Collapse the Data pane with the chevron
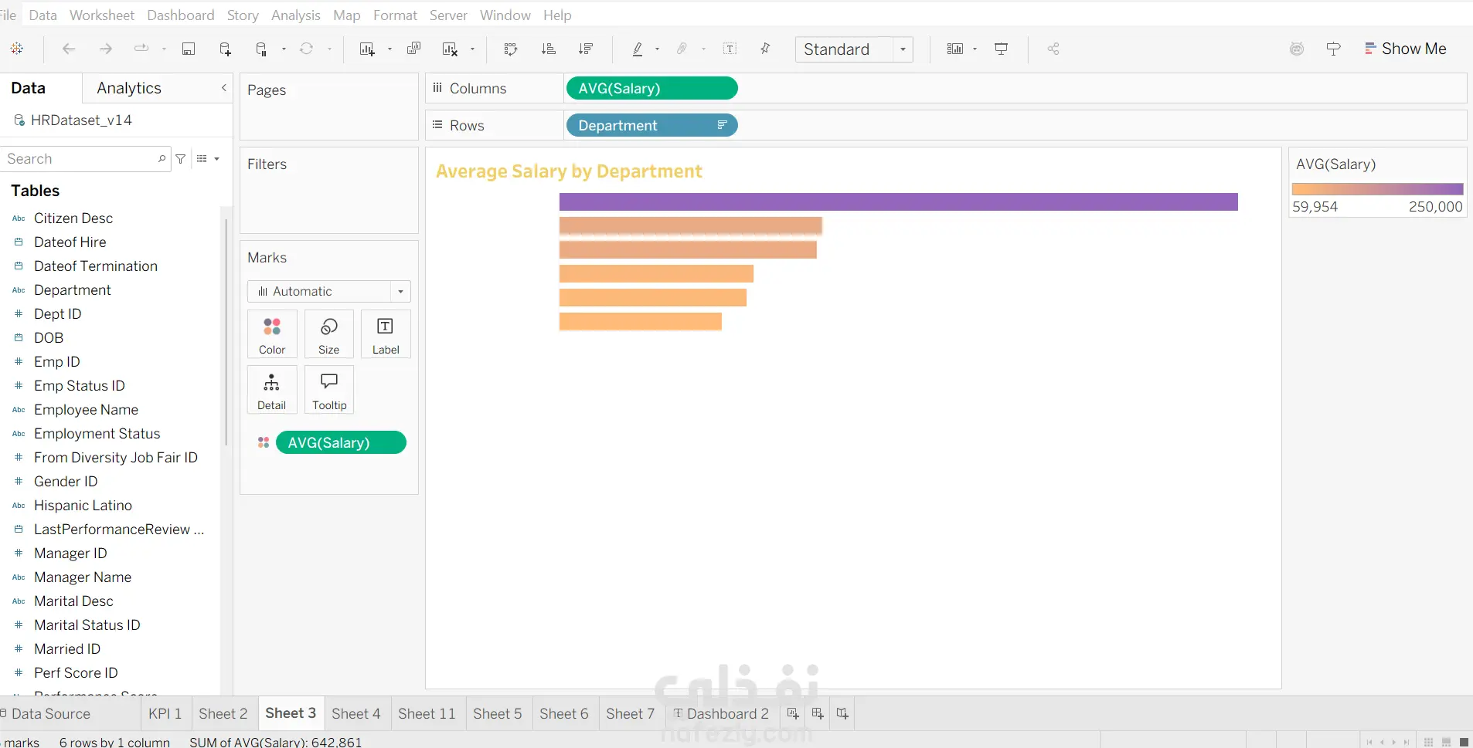1473x748 pixels. pos(224,88)
